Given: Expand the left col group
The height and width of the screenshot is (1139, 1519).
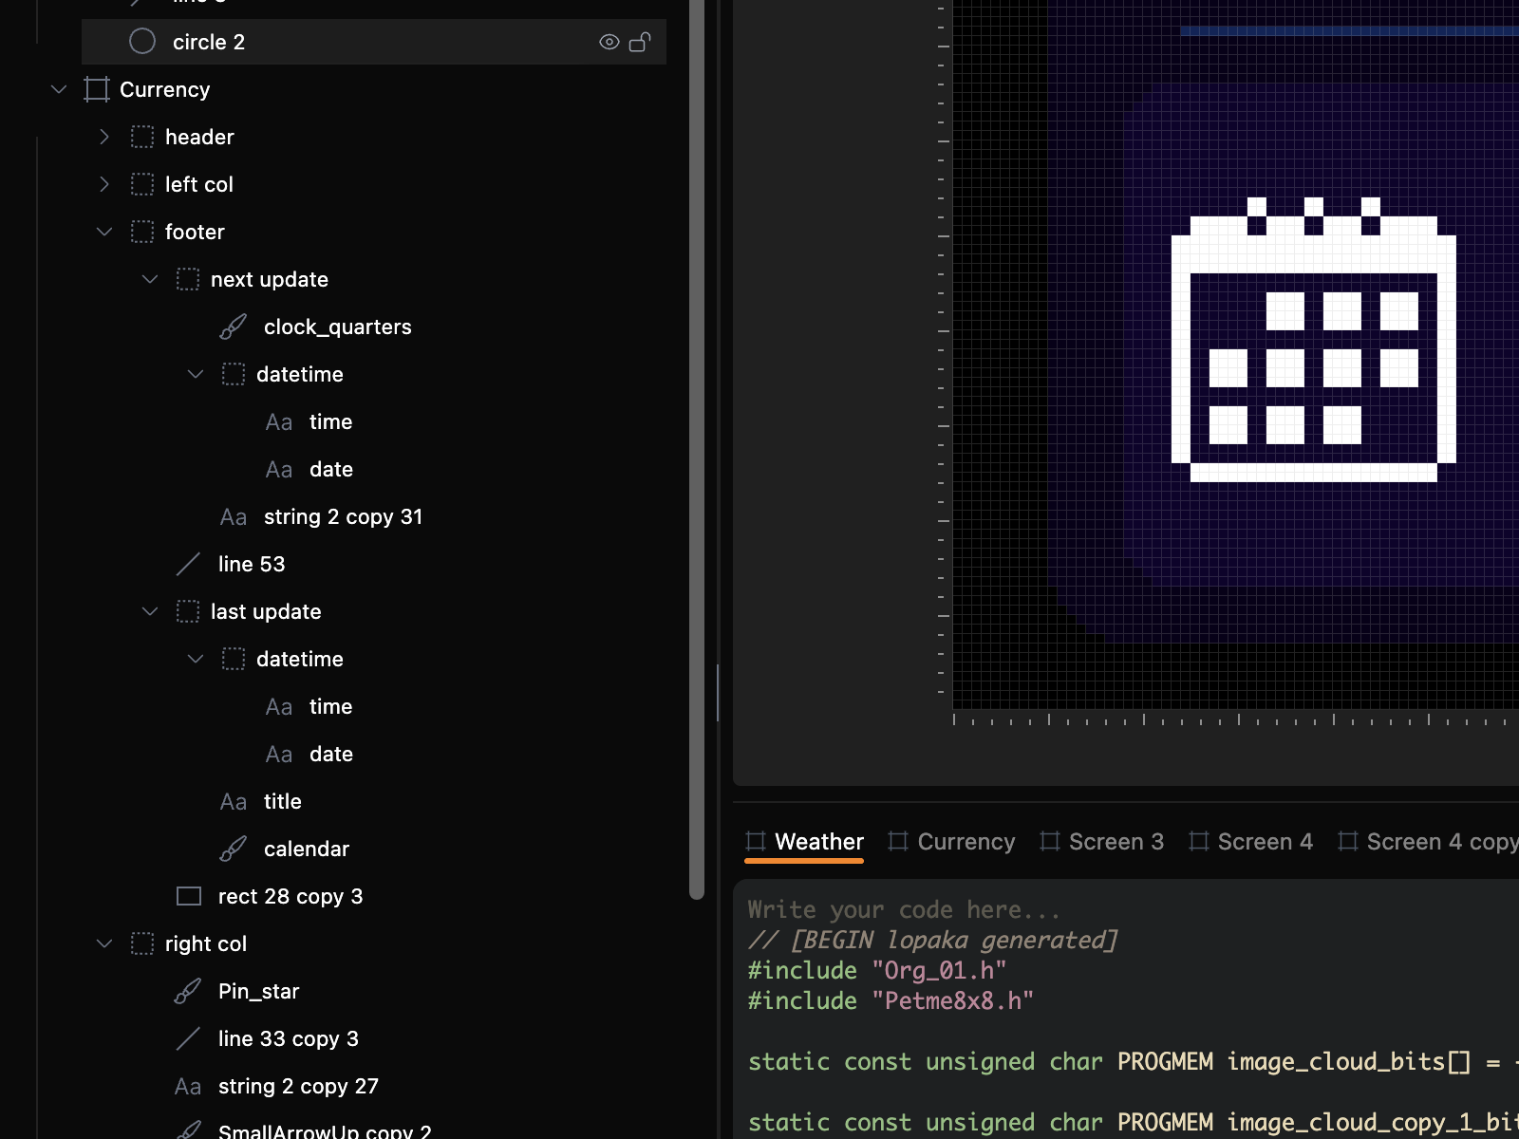Looking at the screenshot, I should [104, 184].
